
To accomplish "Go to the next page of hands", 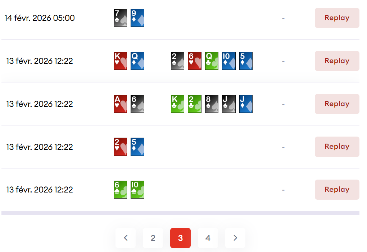I will 235,238.
